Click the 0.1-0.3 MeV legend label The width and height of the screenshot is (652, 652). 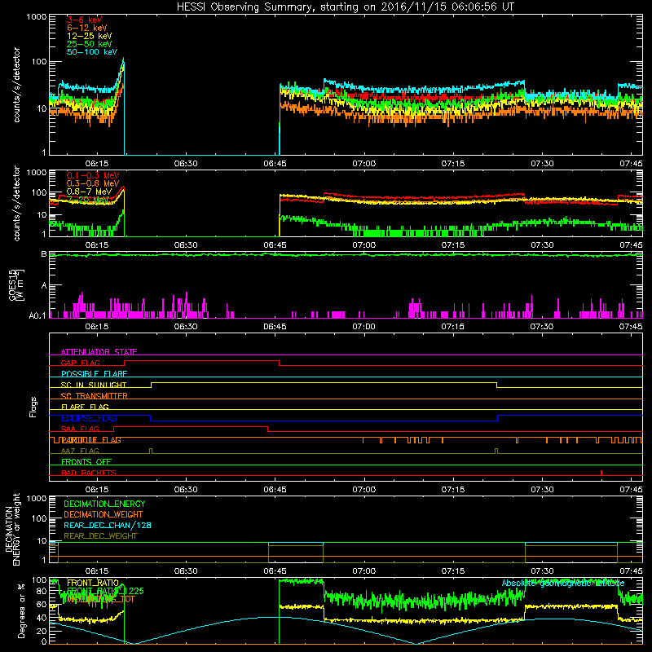[x=93, y=175]
